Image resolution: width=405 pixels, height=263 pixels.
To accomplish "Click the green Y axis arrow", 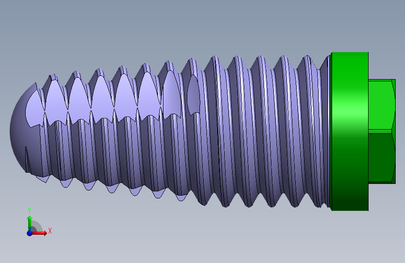I will tap(30, 222).
